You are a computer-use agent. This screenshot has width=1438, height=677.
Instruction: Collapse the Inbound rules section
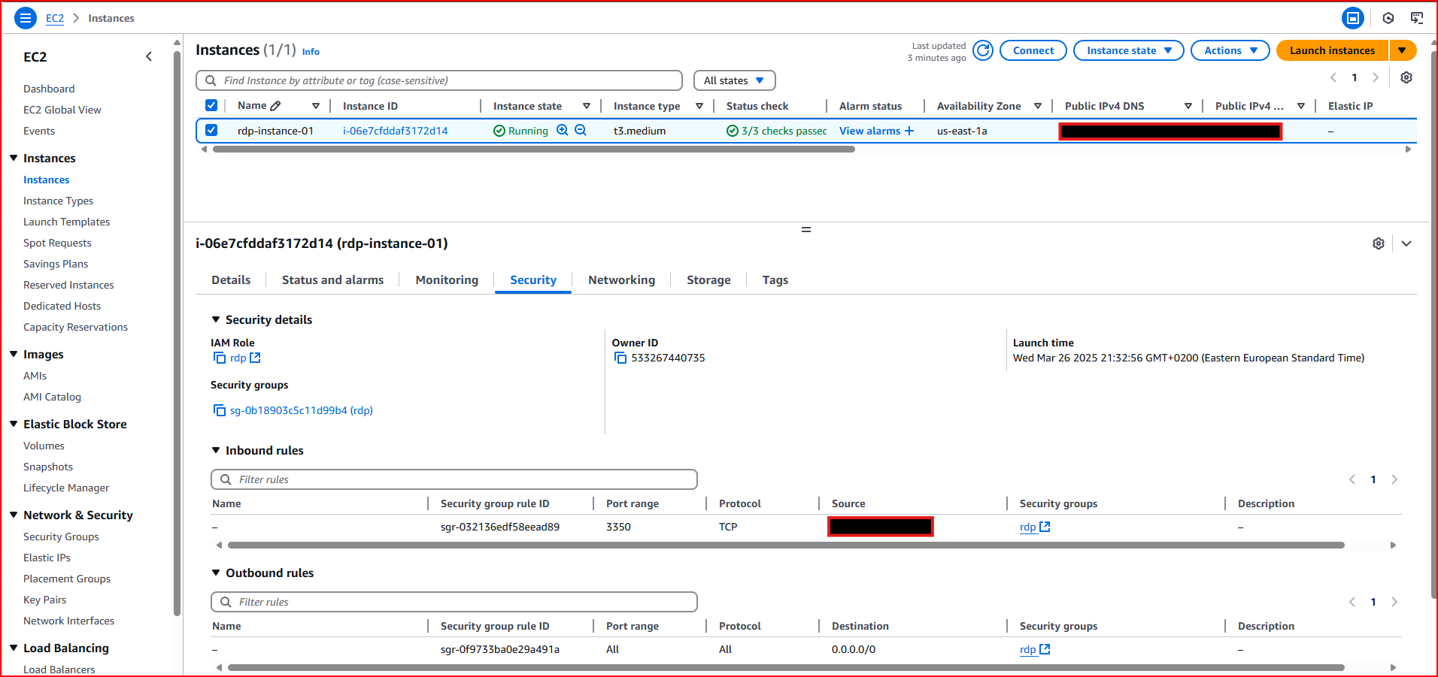tap(216, 450)
